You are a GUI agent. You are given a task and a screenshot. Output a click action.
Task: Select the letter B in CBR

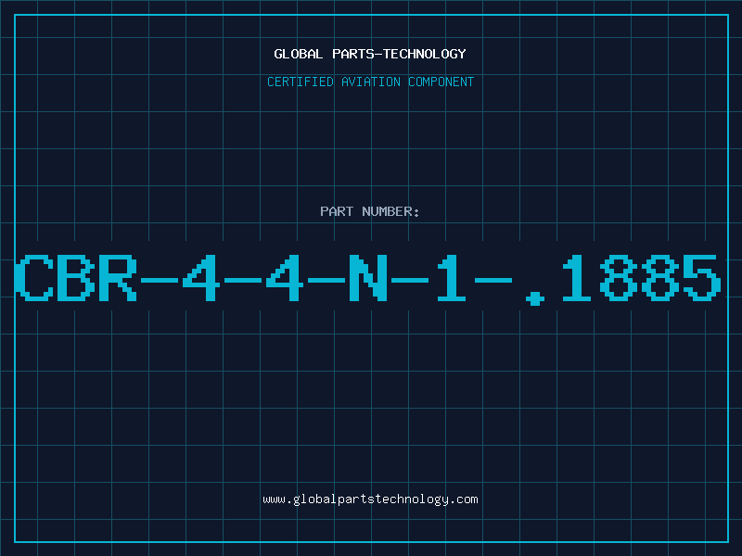pos(76,277)
